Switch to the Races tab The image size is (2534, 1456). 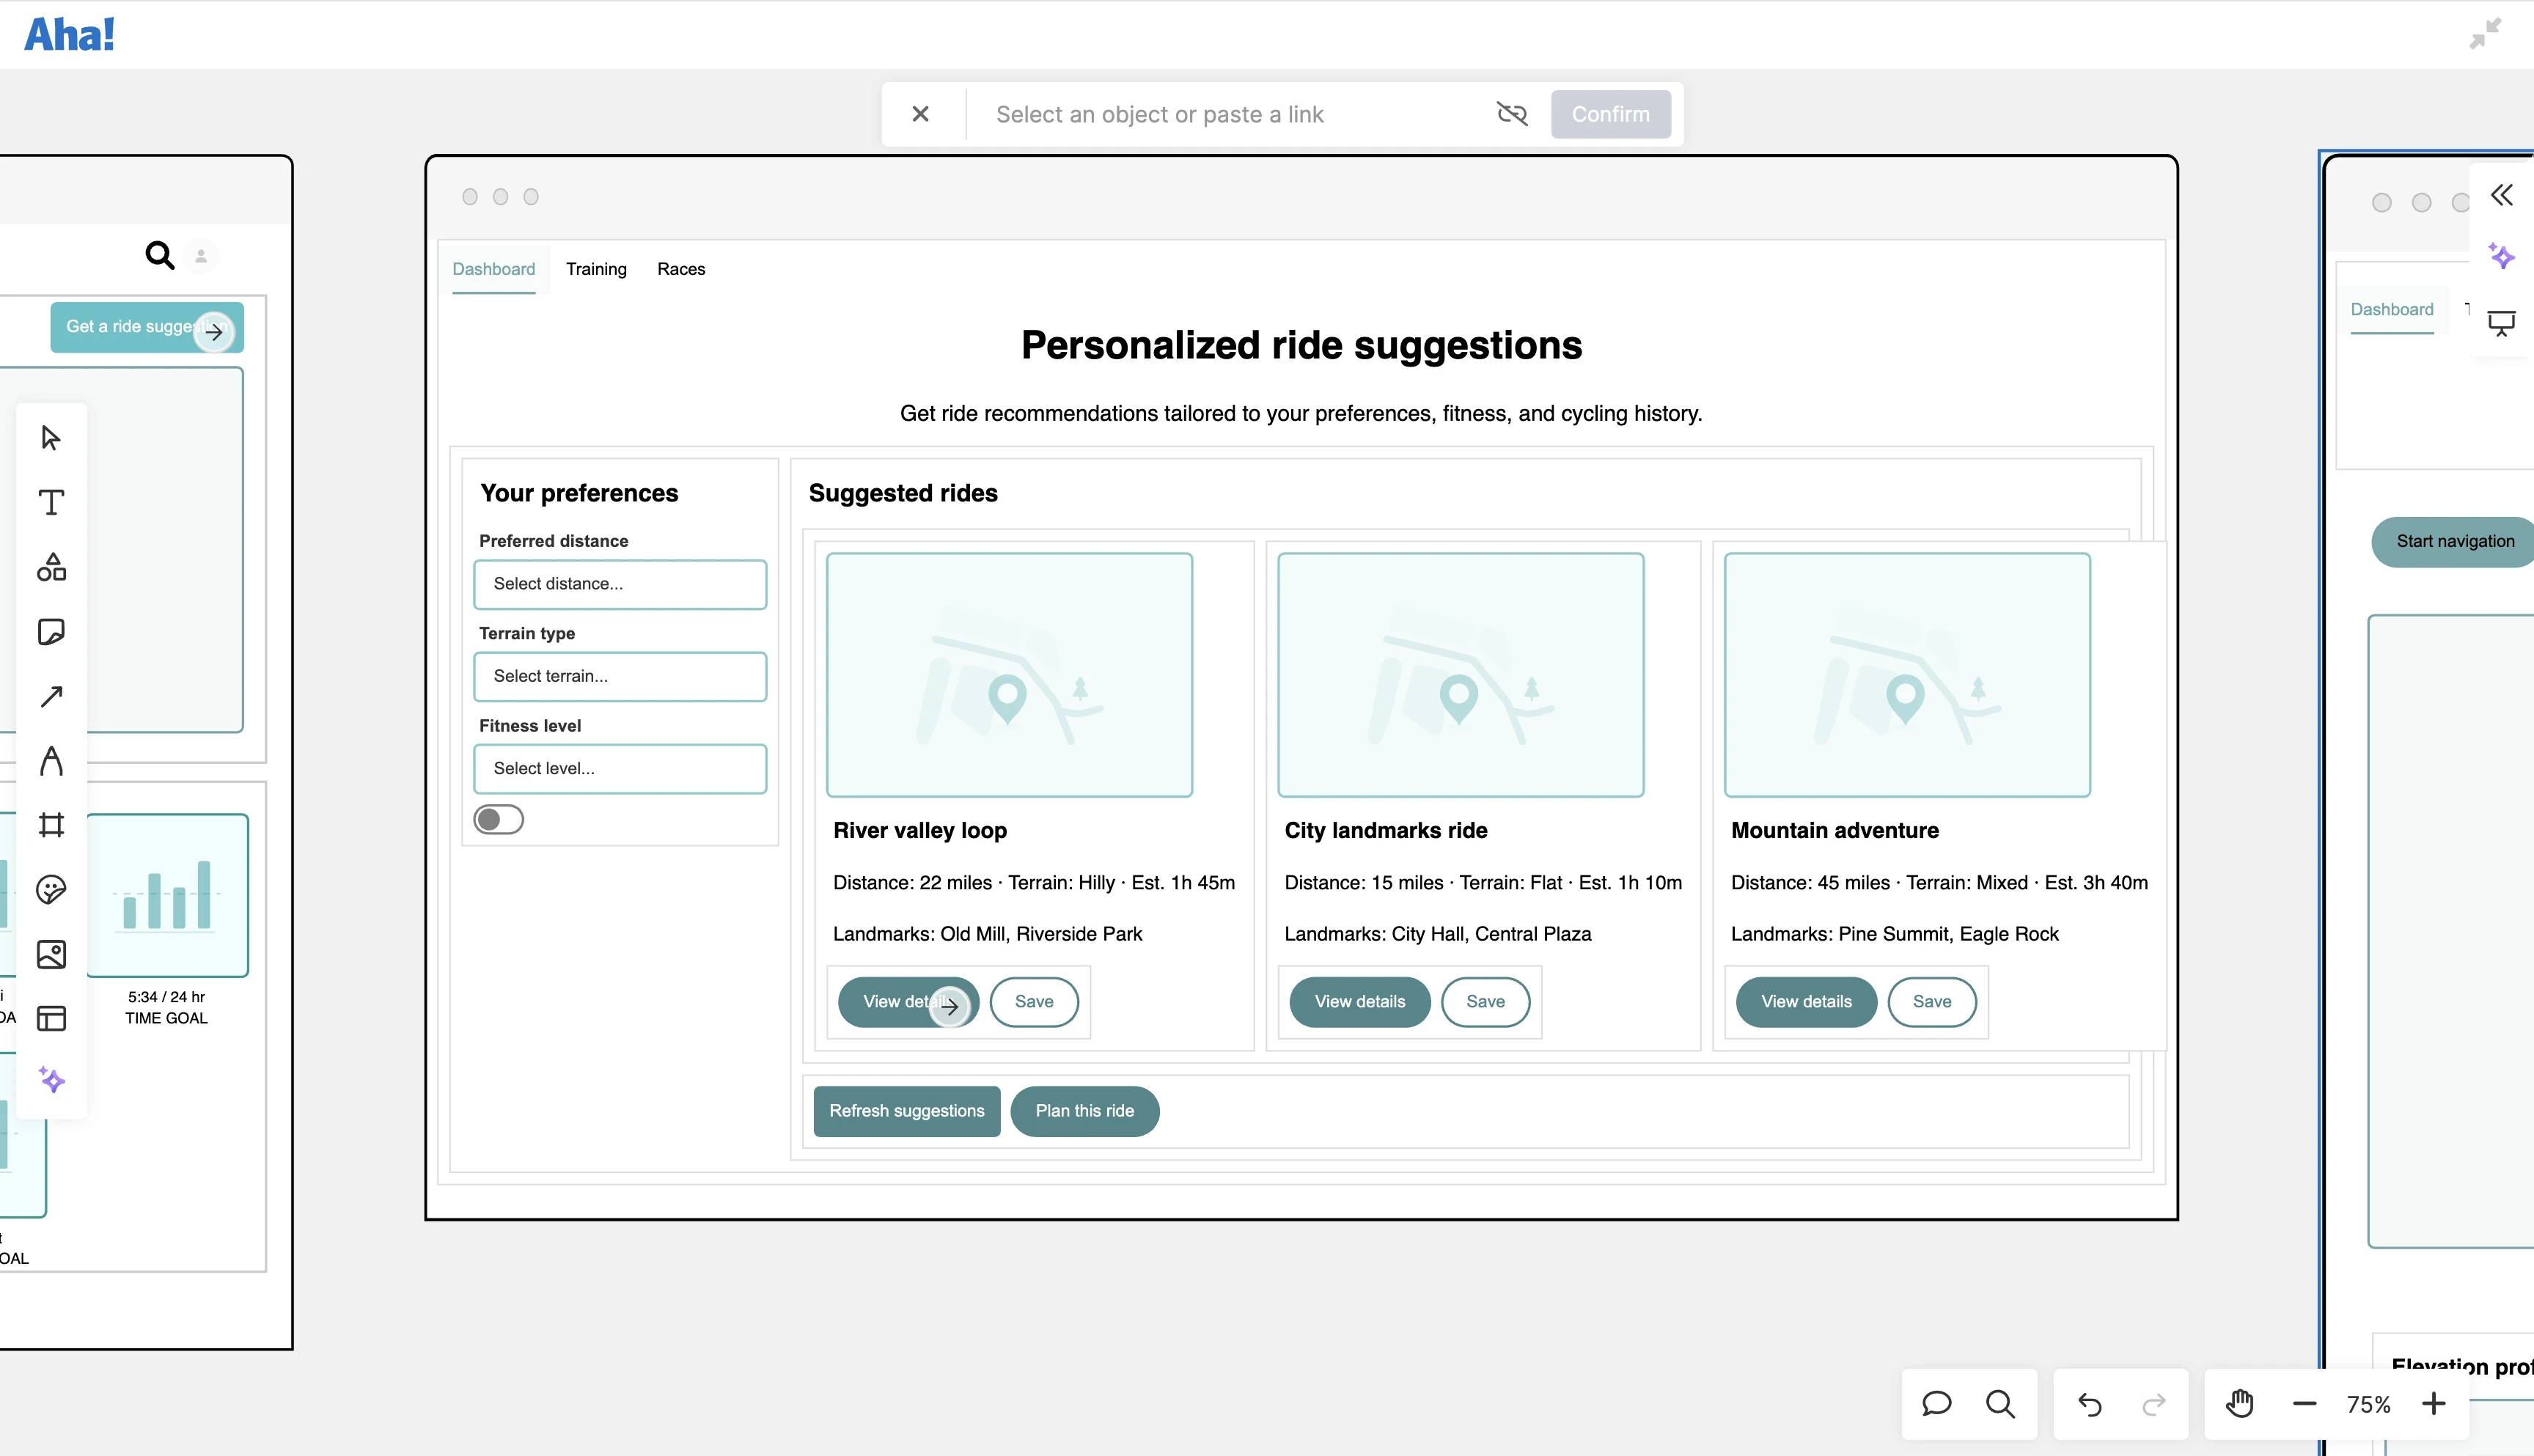click(x=681, y=269)
